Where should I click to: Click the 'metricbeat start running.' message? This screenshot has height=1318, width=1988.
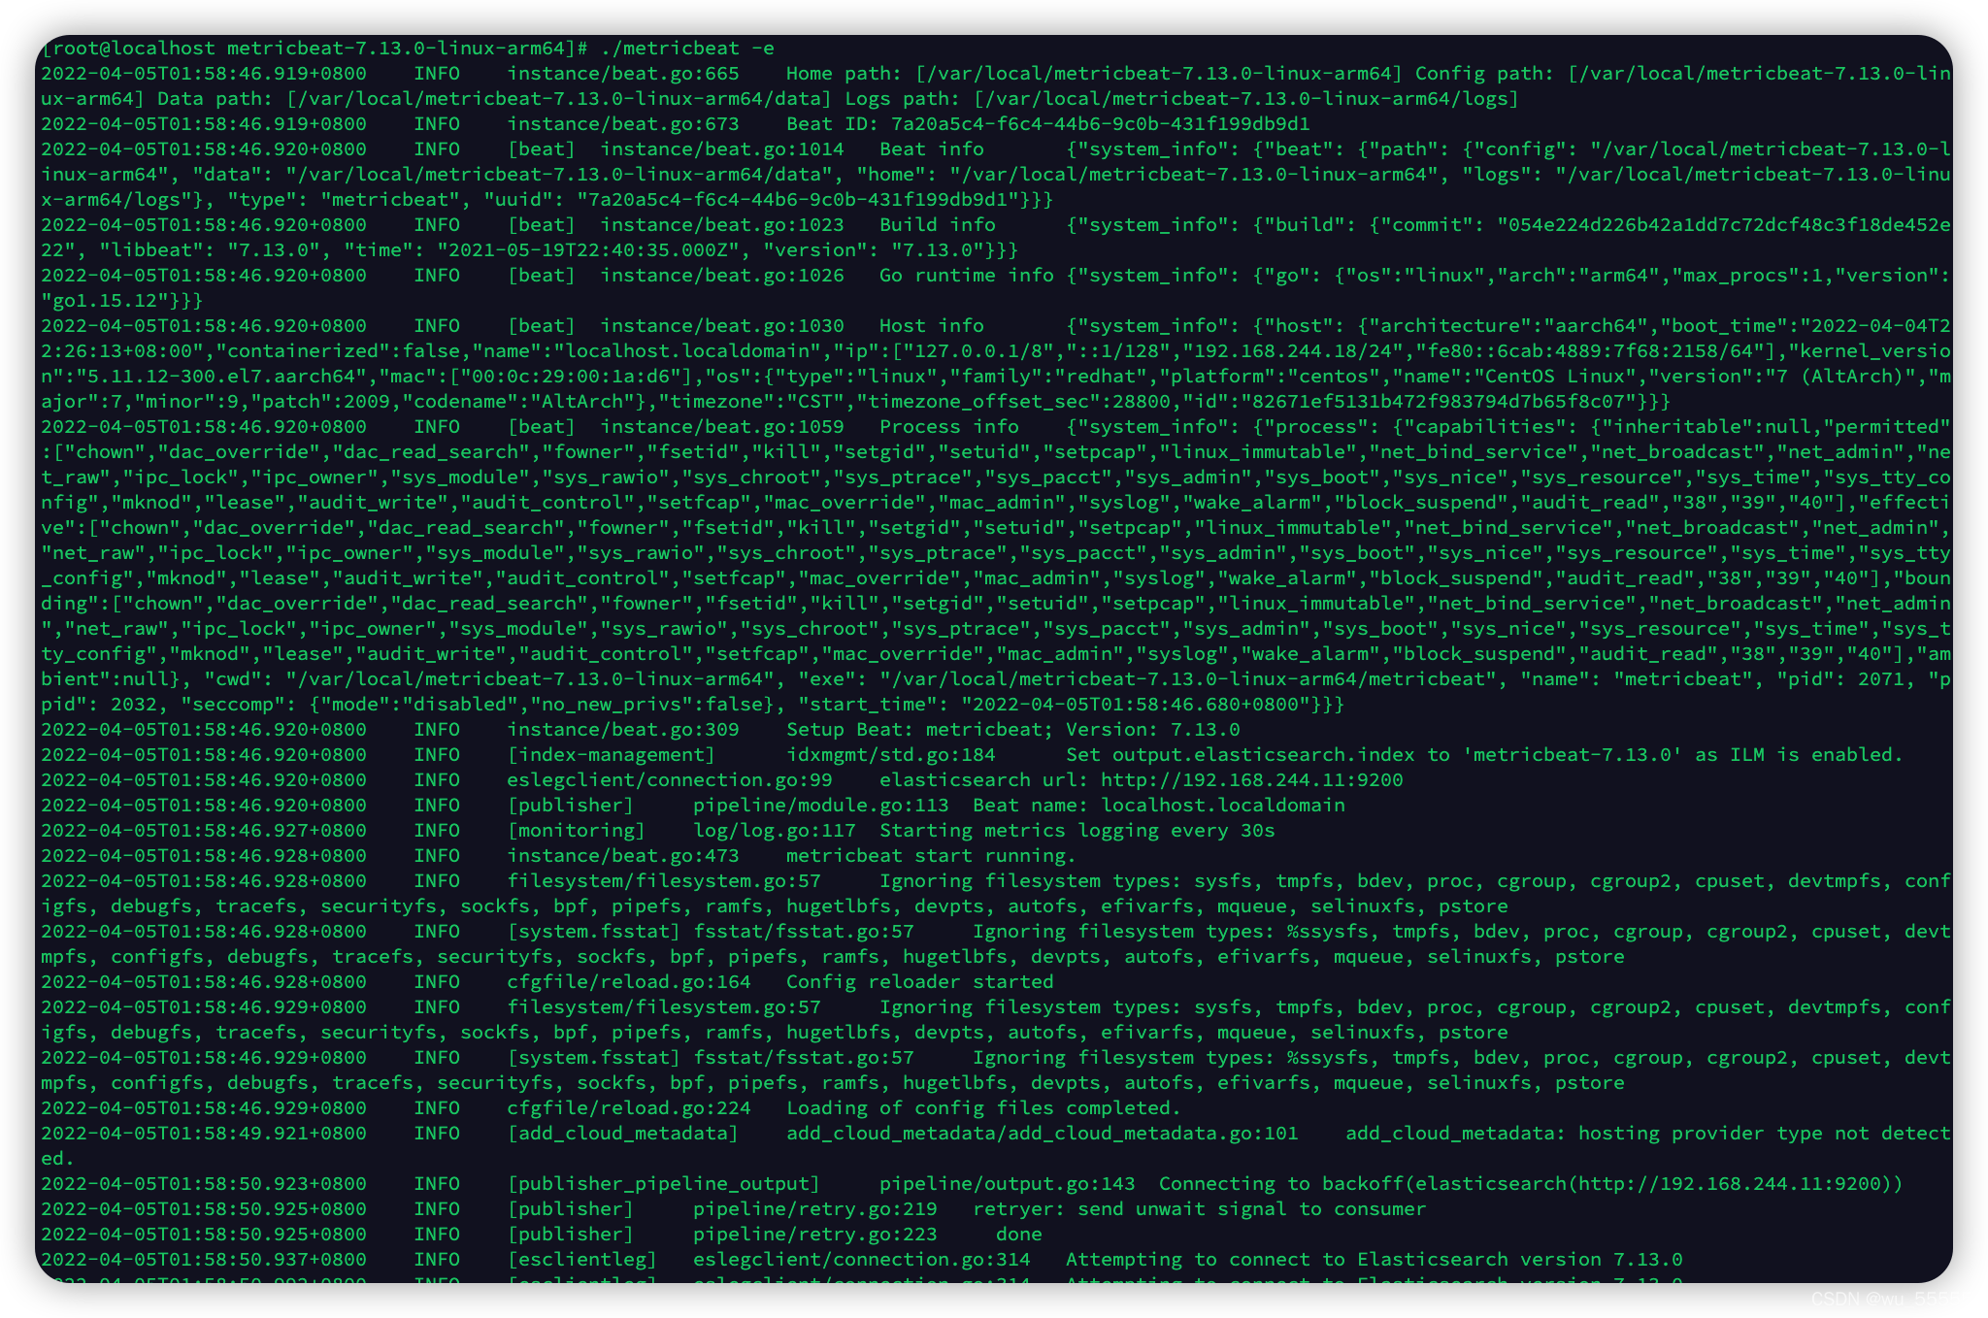[x=931, y=856]
